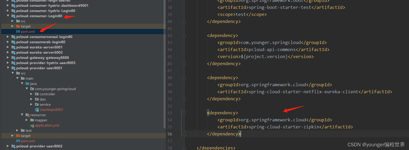Expand the mapper folder node
This screenshot has width=409, height=150.
27,120
